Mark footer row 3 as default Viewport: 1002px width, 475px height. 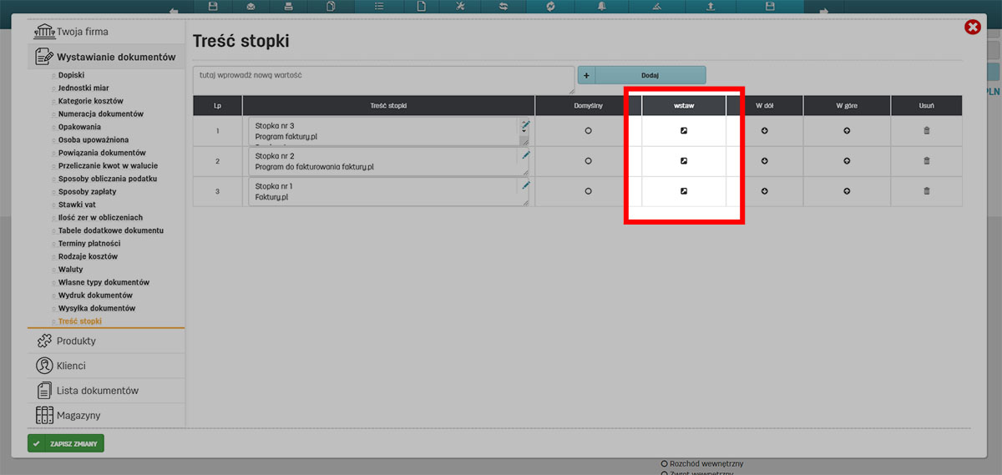[x=589, y=191]
